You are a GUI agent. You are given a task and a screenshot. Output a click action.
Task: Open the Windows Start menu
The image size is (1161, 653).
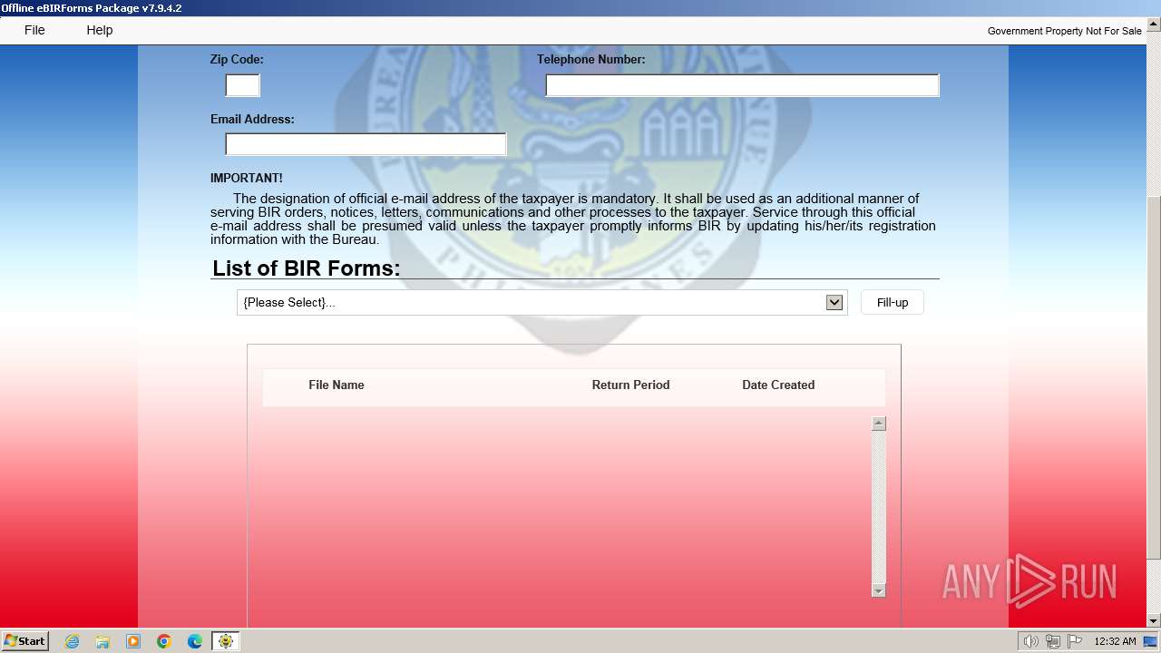[24, 640]
